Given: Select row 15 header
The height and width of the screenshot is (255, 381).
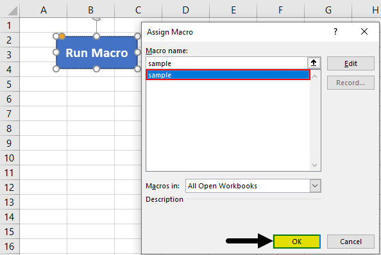Looking at the screenshot, I should 9,232.
